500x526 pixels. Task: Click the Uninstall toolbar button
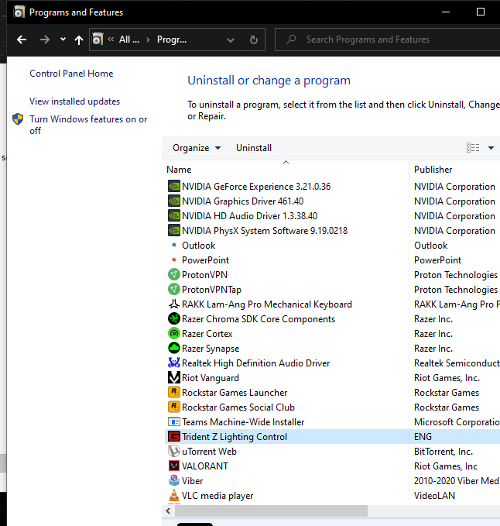tap(254, 148)
